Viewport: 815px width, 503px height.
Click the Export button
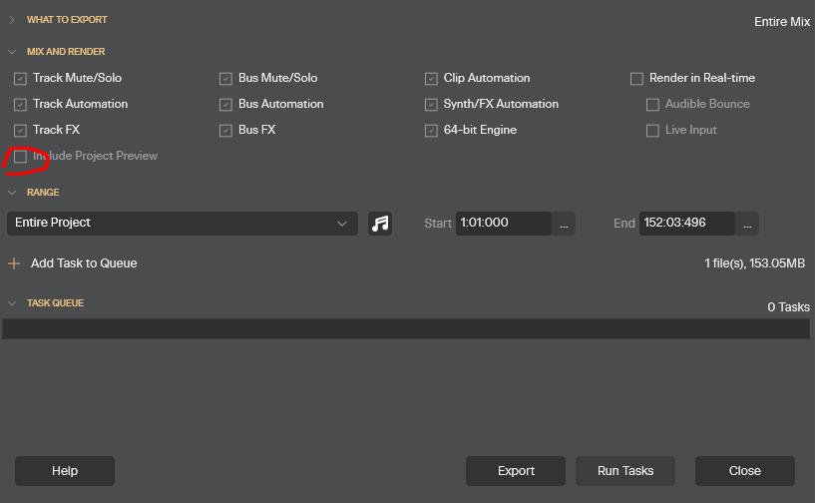[x=516, y=471]
